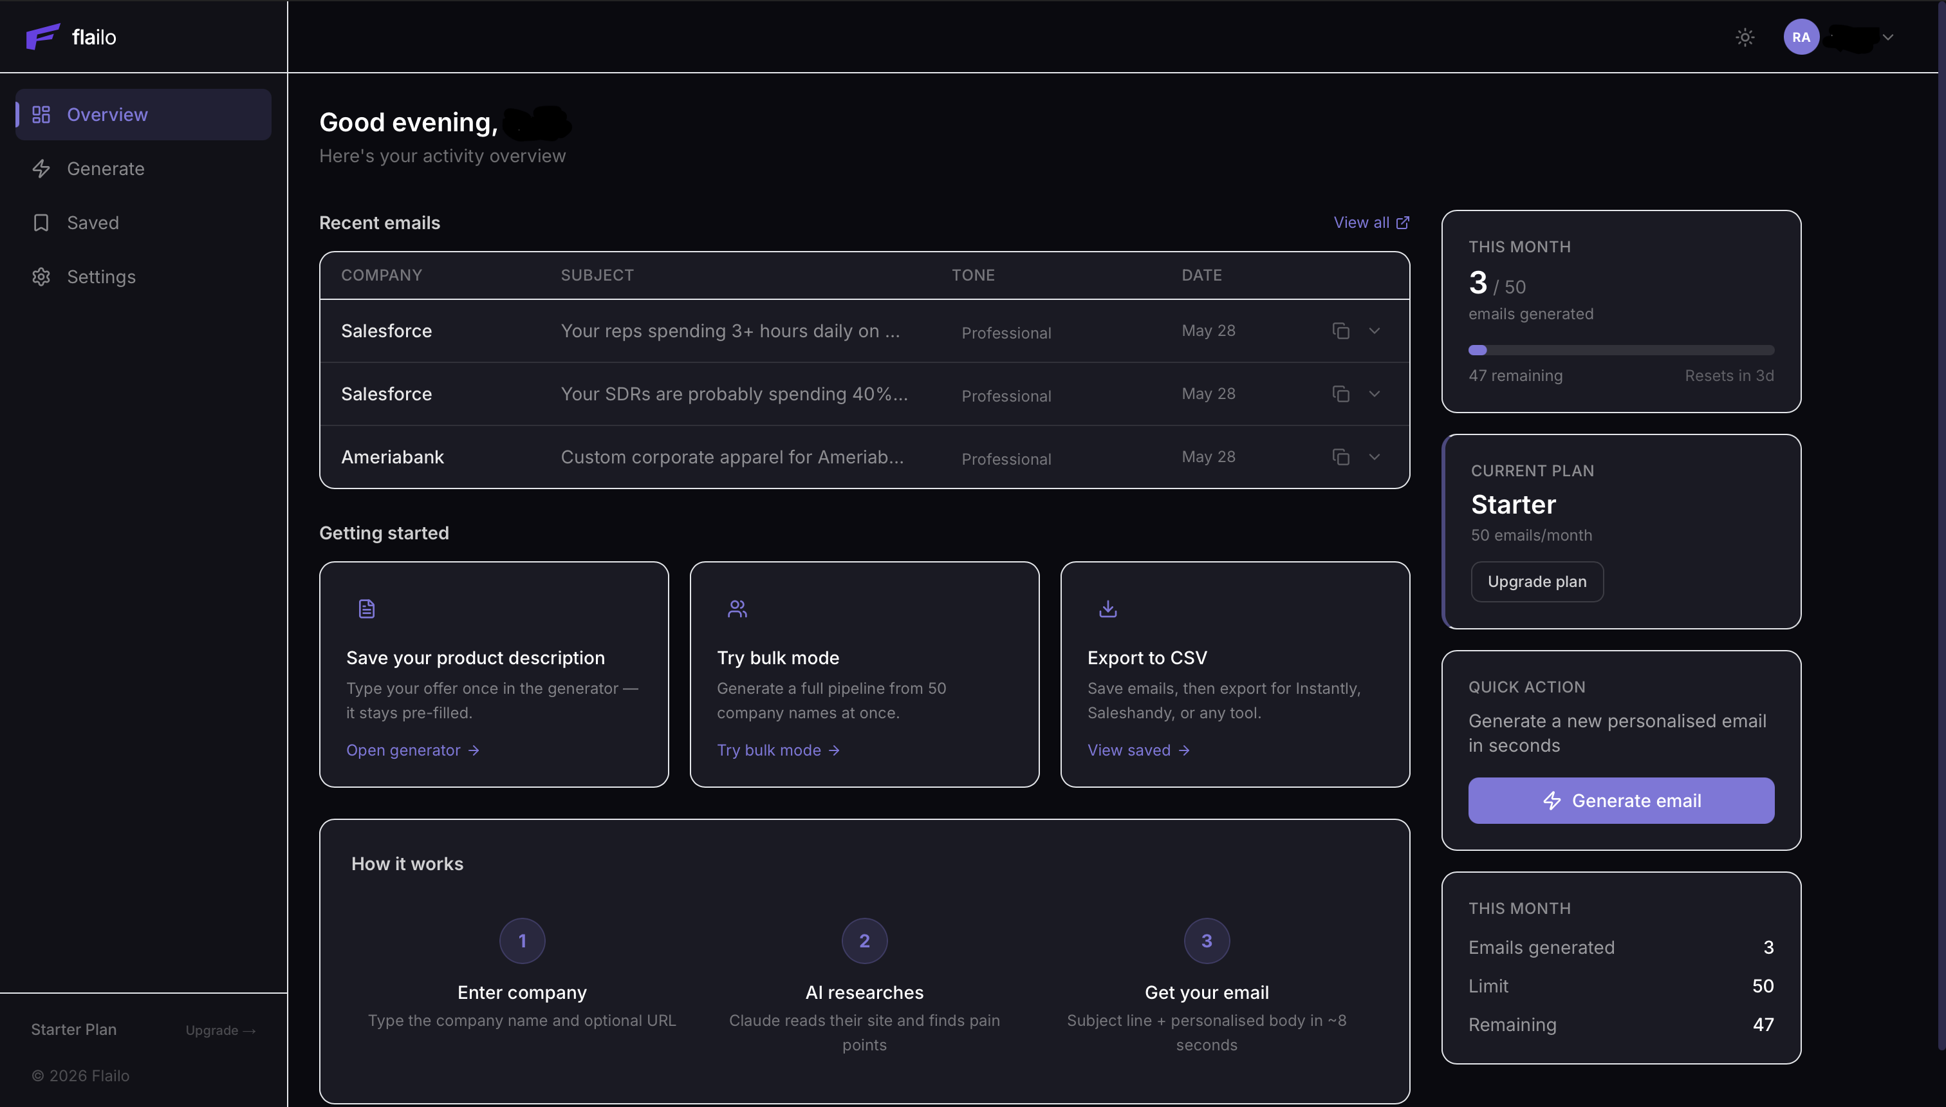
Task: Click step 1 circle Enter company
Action: (x=521, y=941)
